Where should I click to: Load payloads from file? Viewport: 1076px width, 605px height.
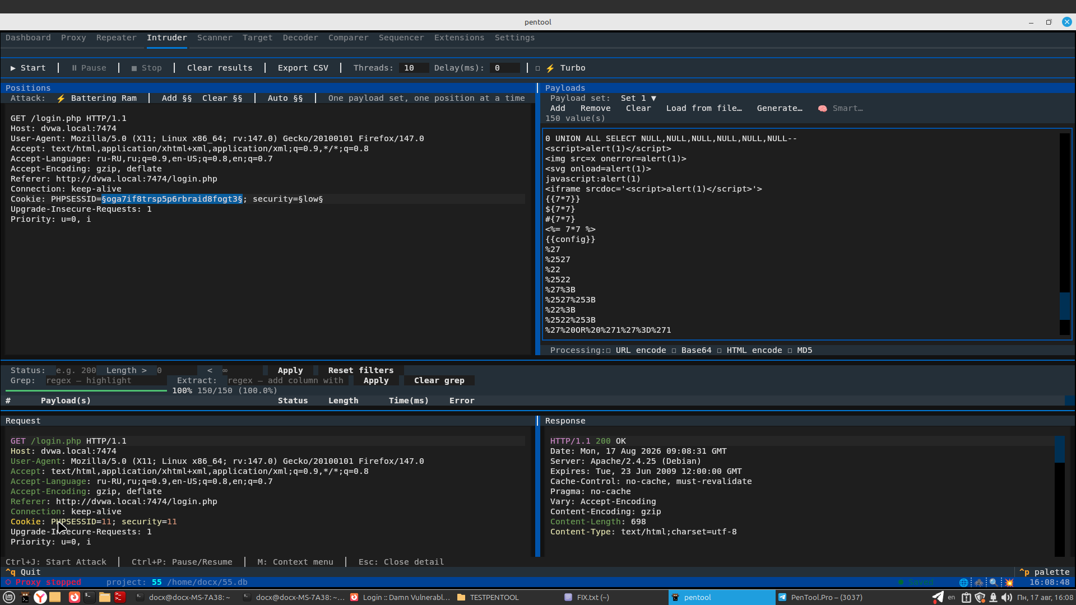click(x=704, y=108)
